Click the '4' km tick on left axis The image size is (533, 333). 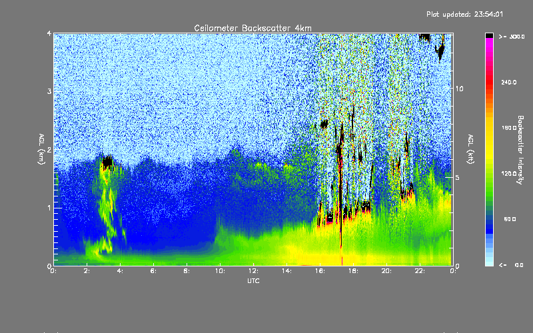pyautogui.click(x=49, y=33)
